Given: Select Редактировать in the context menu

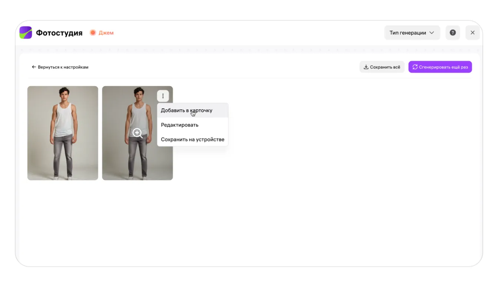Looking at the screenshot, I should coord(180,125).
